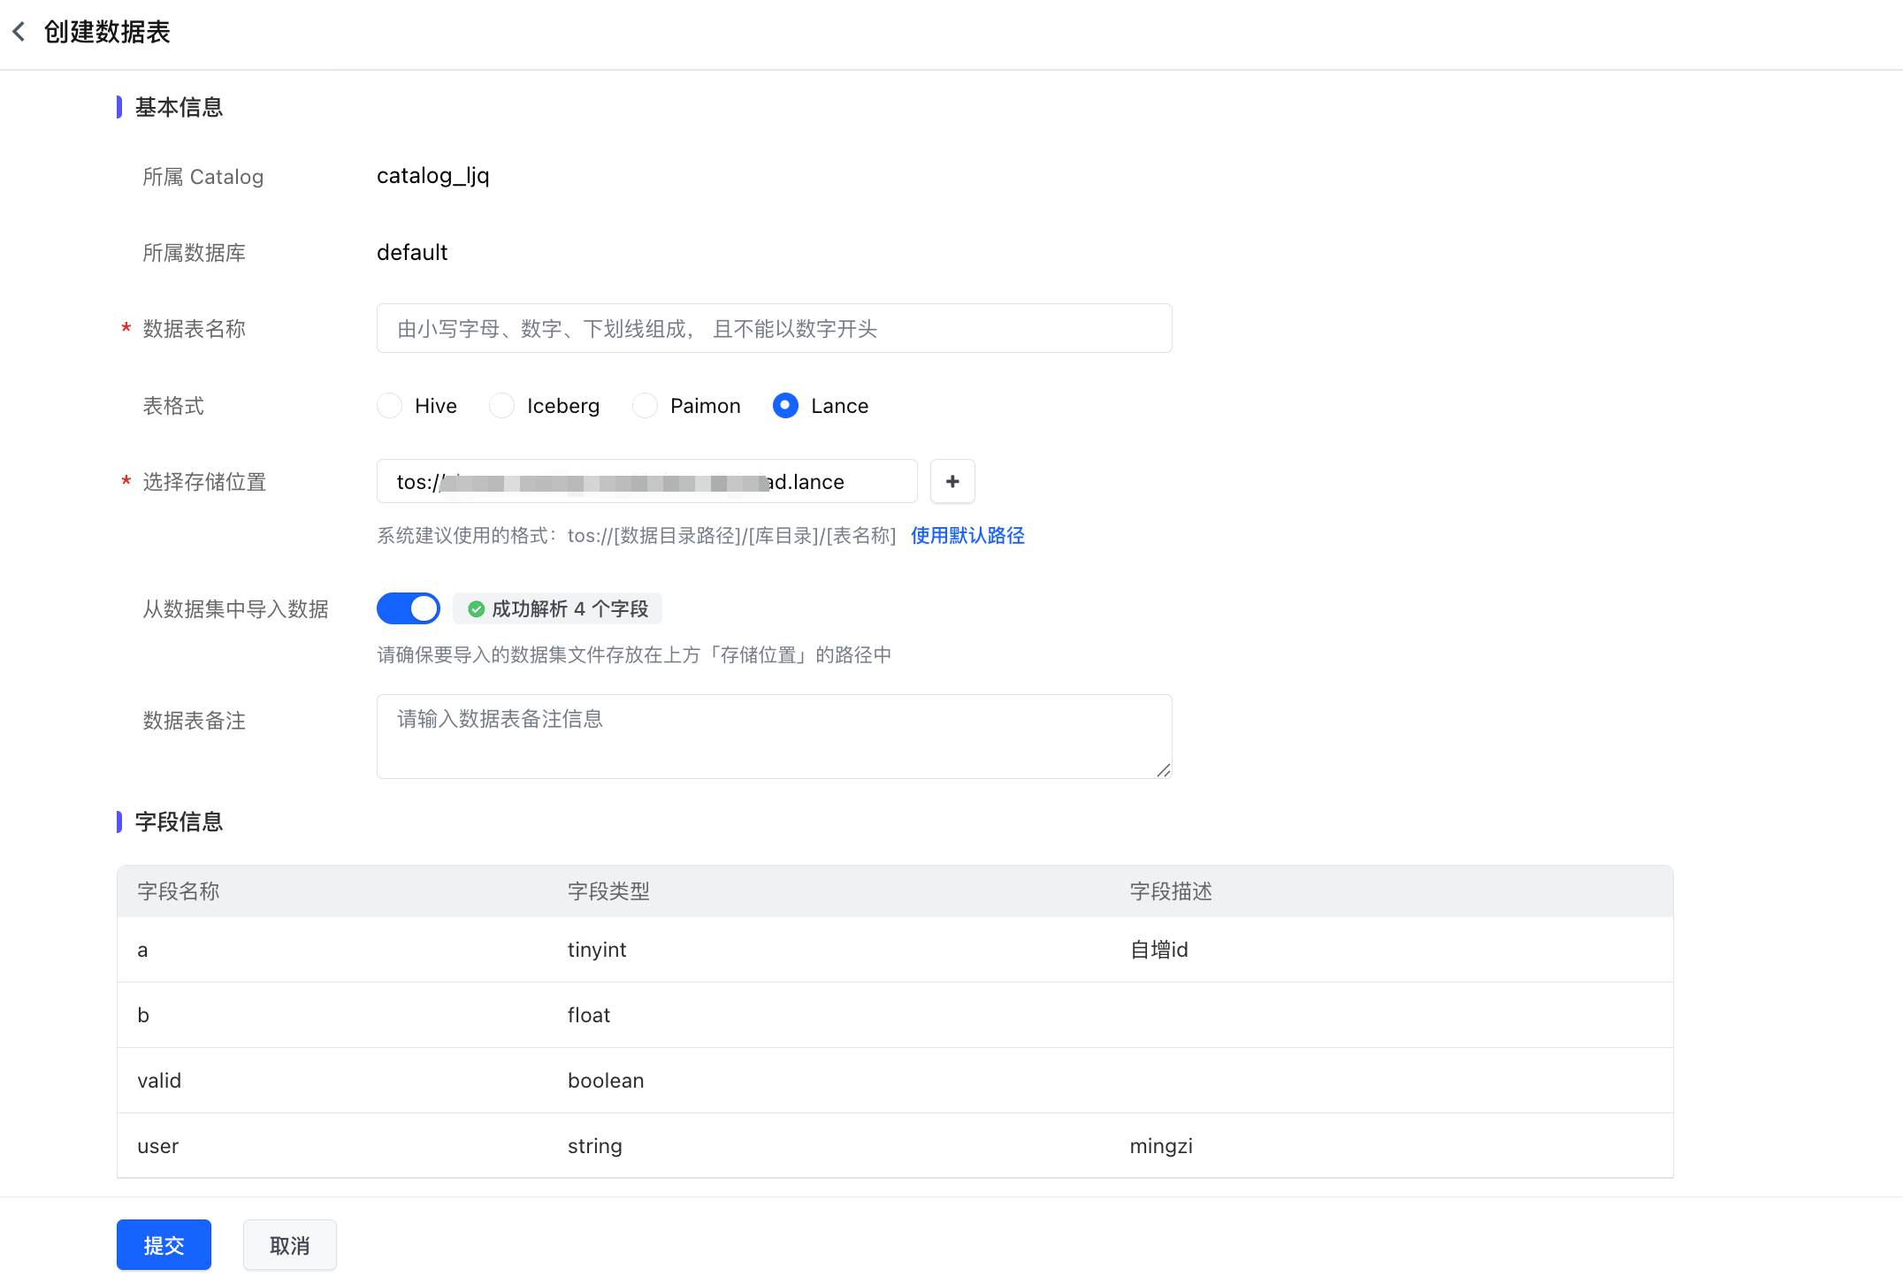Image resolution: width=1903 pixels, height=1284 pixels.
Task: Select the Hive table format
Action: point(389,406)
